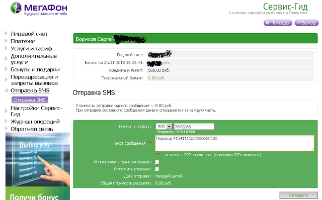This screenshot has width=322, height=200.
Task: Expand the Лицевой счет menu arrow
Action: coord(6,33)
